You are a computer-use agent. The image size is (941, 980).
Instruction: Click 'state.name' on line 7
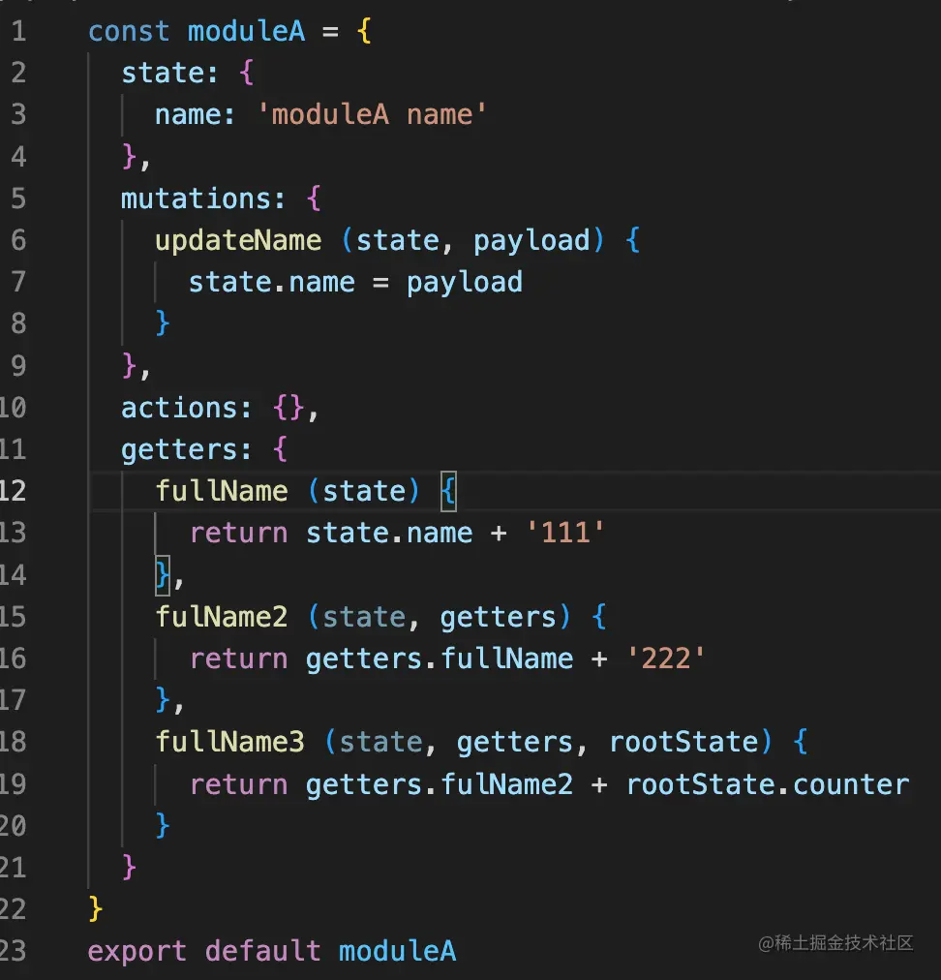click(x=272, y=283)
